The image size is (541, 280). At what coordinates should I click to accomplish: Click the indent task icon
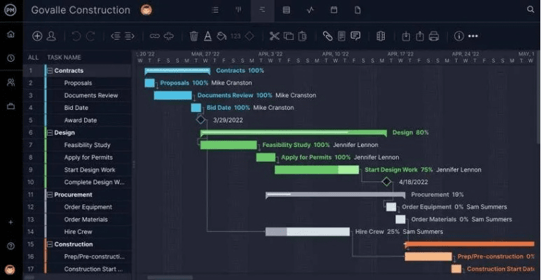pos(130,36)
